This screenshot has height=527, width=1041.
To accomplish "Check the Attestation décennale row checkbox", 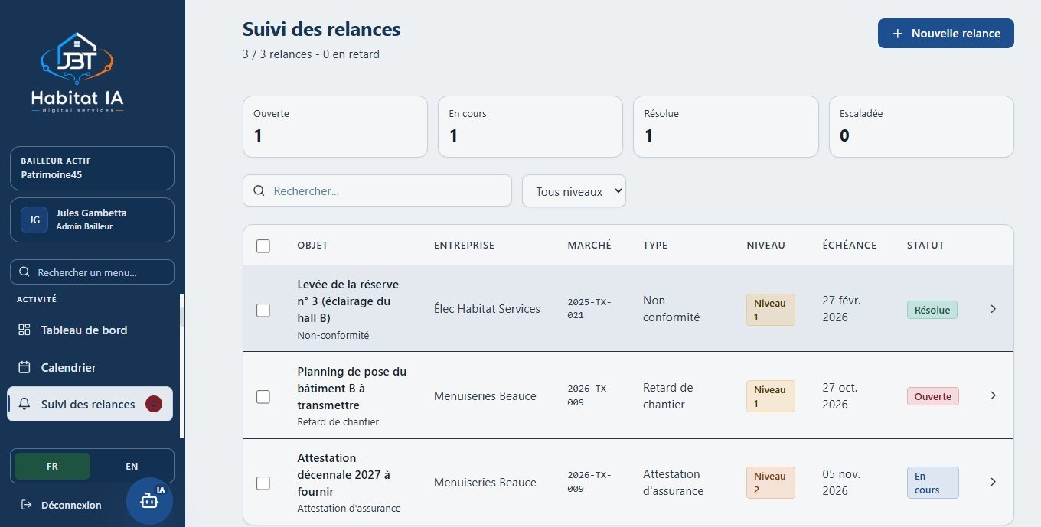I will click(263, 483).
